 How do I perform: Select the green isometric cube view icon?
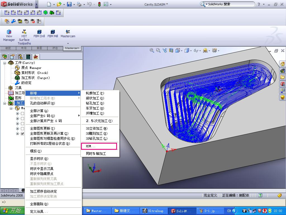[x=46, y=12]
